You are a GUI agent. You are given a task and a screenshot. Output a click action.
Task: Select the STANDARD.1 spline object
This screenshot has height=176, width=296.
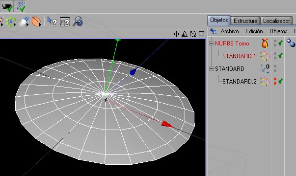[x=239, y=56]
